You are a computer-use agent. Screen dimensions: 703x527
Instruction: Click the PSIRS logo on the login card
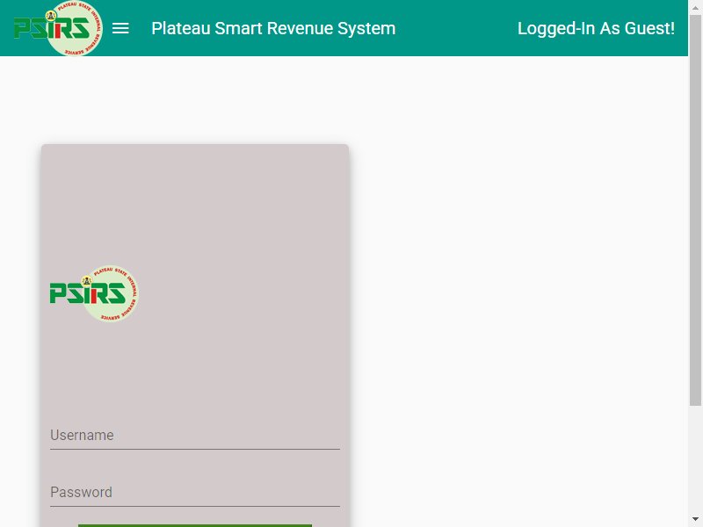[94, 293]
